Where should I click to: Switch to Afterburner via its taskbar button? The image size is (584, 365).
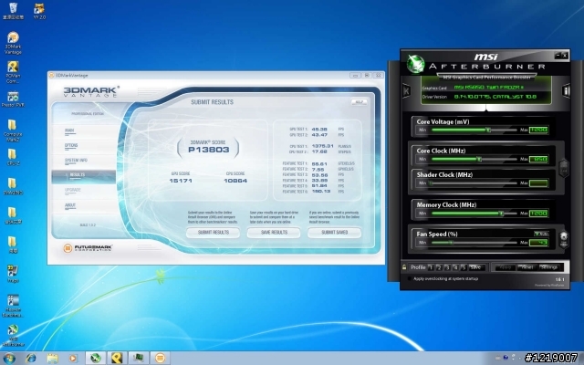(96, 359)
